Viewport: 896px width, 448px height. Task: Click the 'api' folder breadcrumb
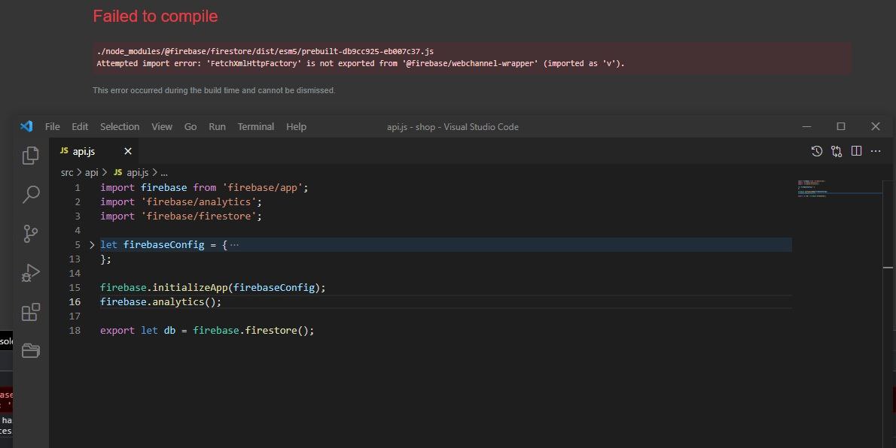pos(91,172)
